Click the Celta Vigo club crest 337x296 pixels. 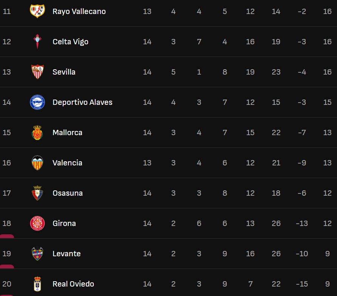click(x=37, y=42)
